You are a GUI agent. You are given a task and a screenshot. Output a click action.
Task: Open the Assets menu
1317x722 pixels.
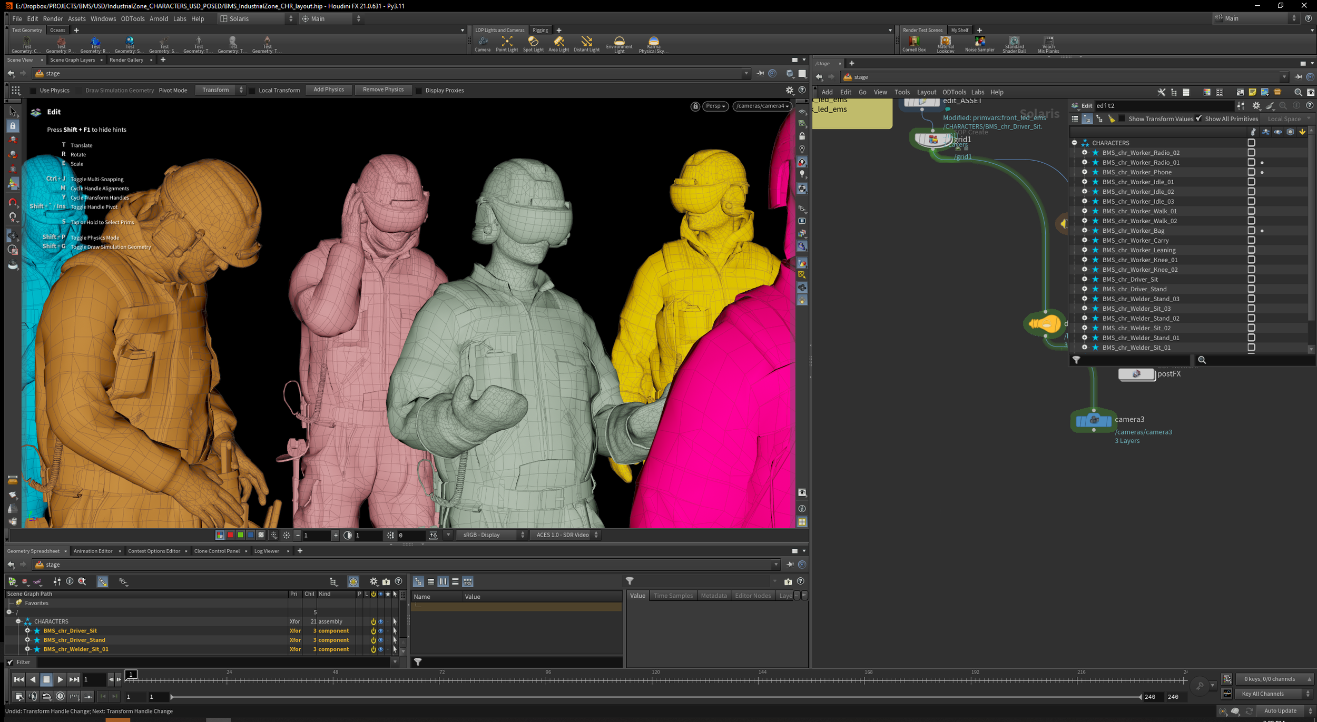(76, 18)
